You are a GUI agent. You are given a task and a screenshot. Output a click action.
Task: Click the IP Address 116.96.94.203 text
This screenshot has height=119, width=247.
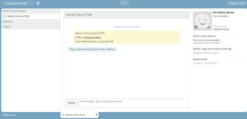coord(205,63)
